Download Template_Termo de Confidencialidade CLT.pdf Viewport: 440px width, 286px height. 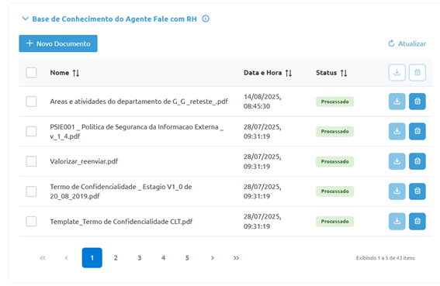point(397,221)
